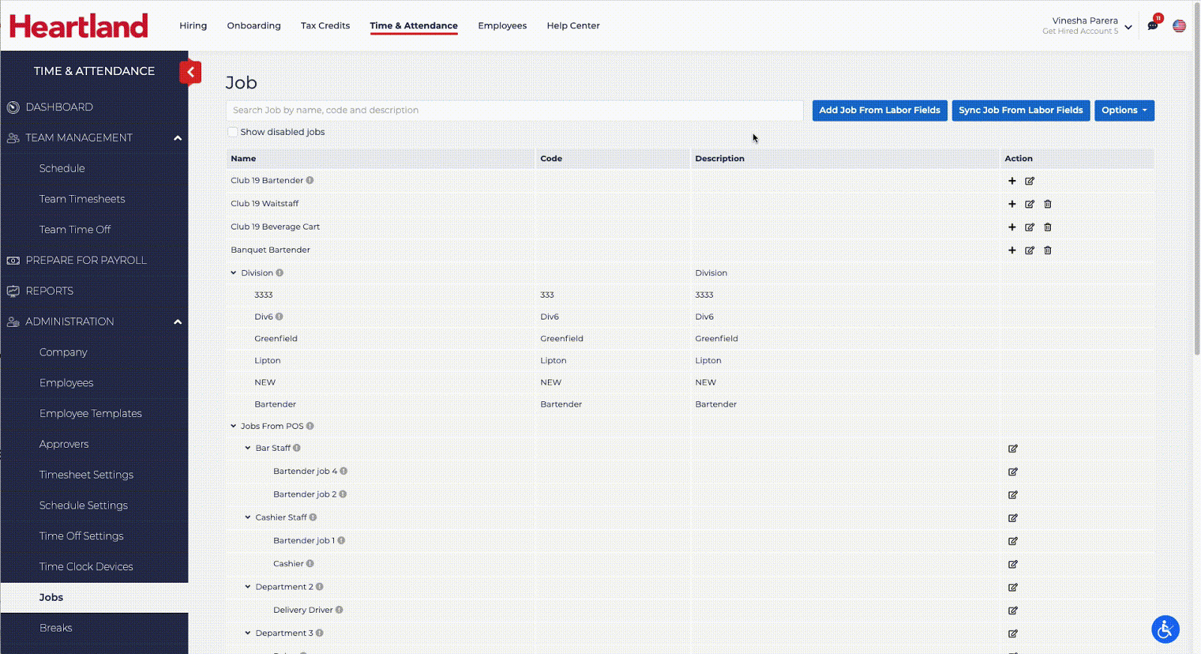Collapse the Bar Staff group
Viewport: 1201px width, 654px height.
tap(248, 448)
